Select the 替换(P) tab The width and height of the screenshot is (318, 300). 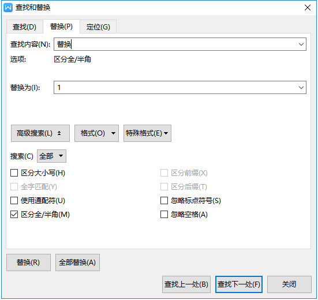point(61,27)
